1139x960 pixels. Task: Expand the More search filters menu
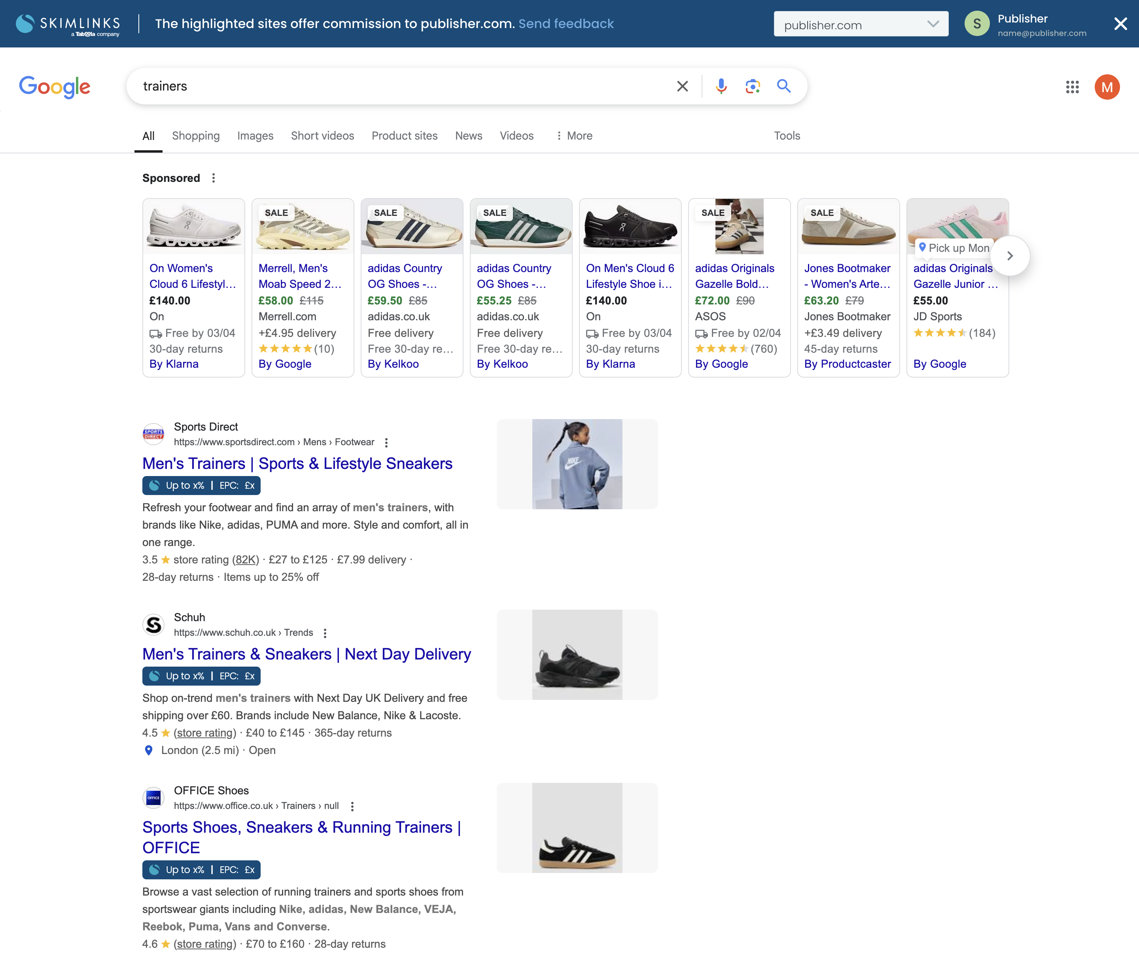coord(574,136)
